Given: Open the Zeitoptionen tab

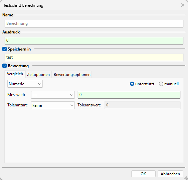Looking at the screenshot, I should coord(38,75).
